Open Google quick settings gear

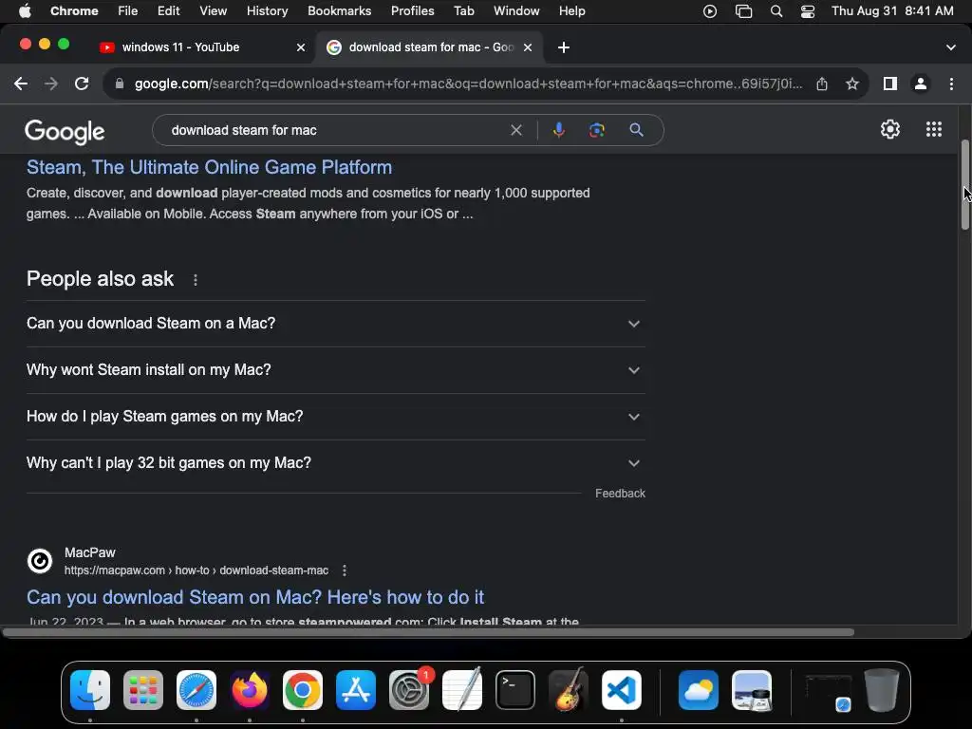pyautogui.click(x=890, y=129)
